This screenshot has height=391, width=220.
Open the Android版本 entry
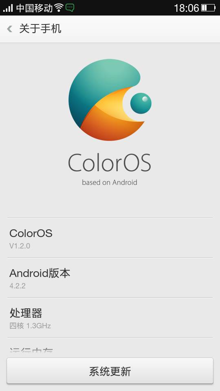point(110,277)
